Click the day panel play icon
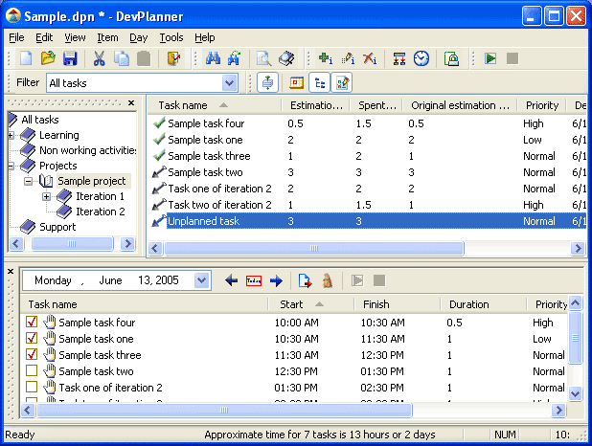 (x=357, y=280)
